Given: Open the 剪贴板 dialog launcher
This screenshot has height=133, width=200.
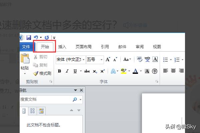Looking at the screenshot, I should click(51, 81).
